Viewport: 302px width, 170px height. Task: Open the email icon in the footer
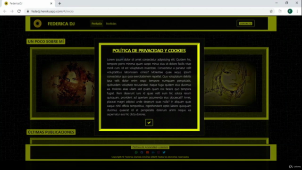coord(147,152)
